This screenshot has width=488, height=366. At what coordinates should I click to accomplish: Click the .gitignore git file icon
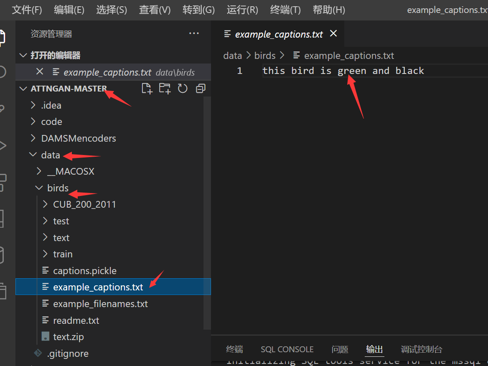coord(38,353)
